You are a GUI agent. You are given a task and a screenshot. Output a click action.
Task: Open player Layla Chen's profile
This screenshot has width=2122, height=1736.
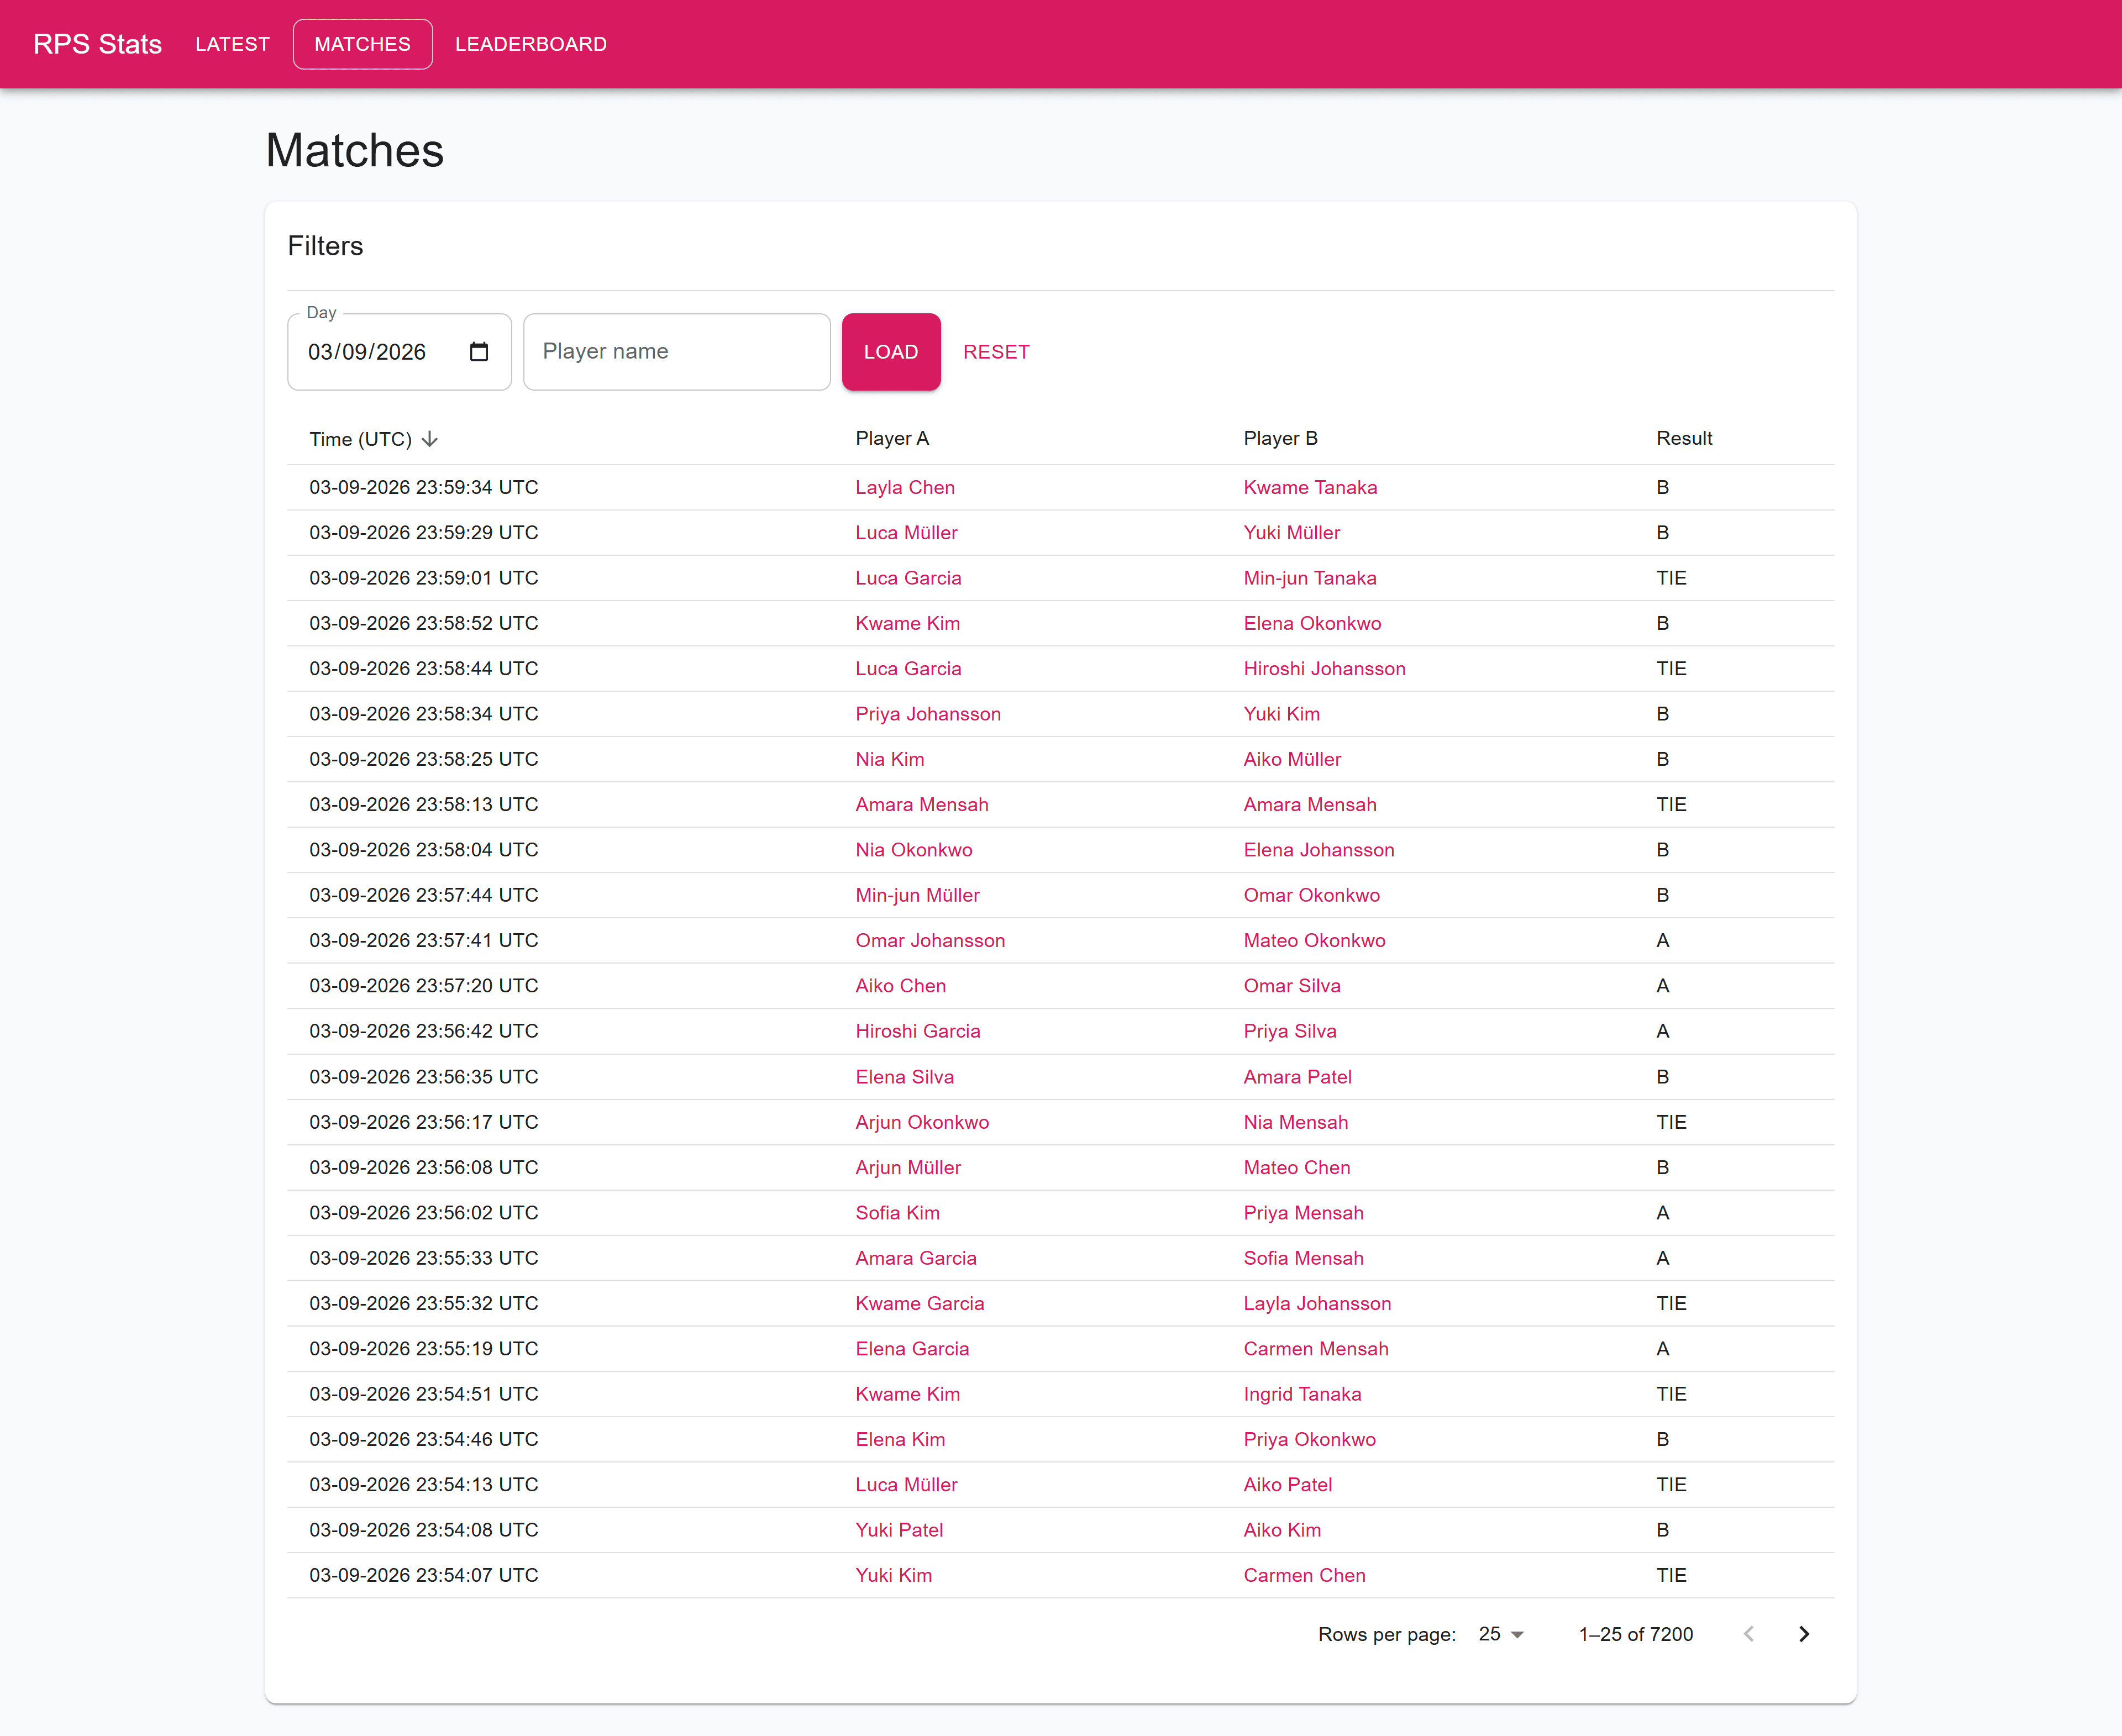coord(905,488)
